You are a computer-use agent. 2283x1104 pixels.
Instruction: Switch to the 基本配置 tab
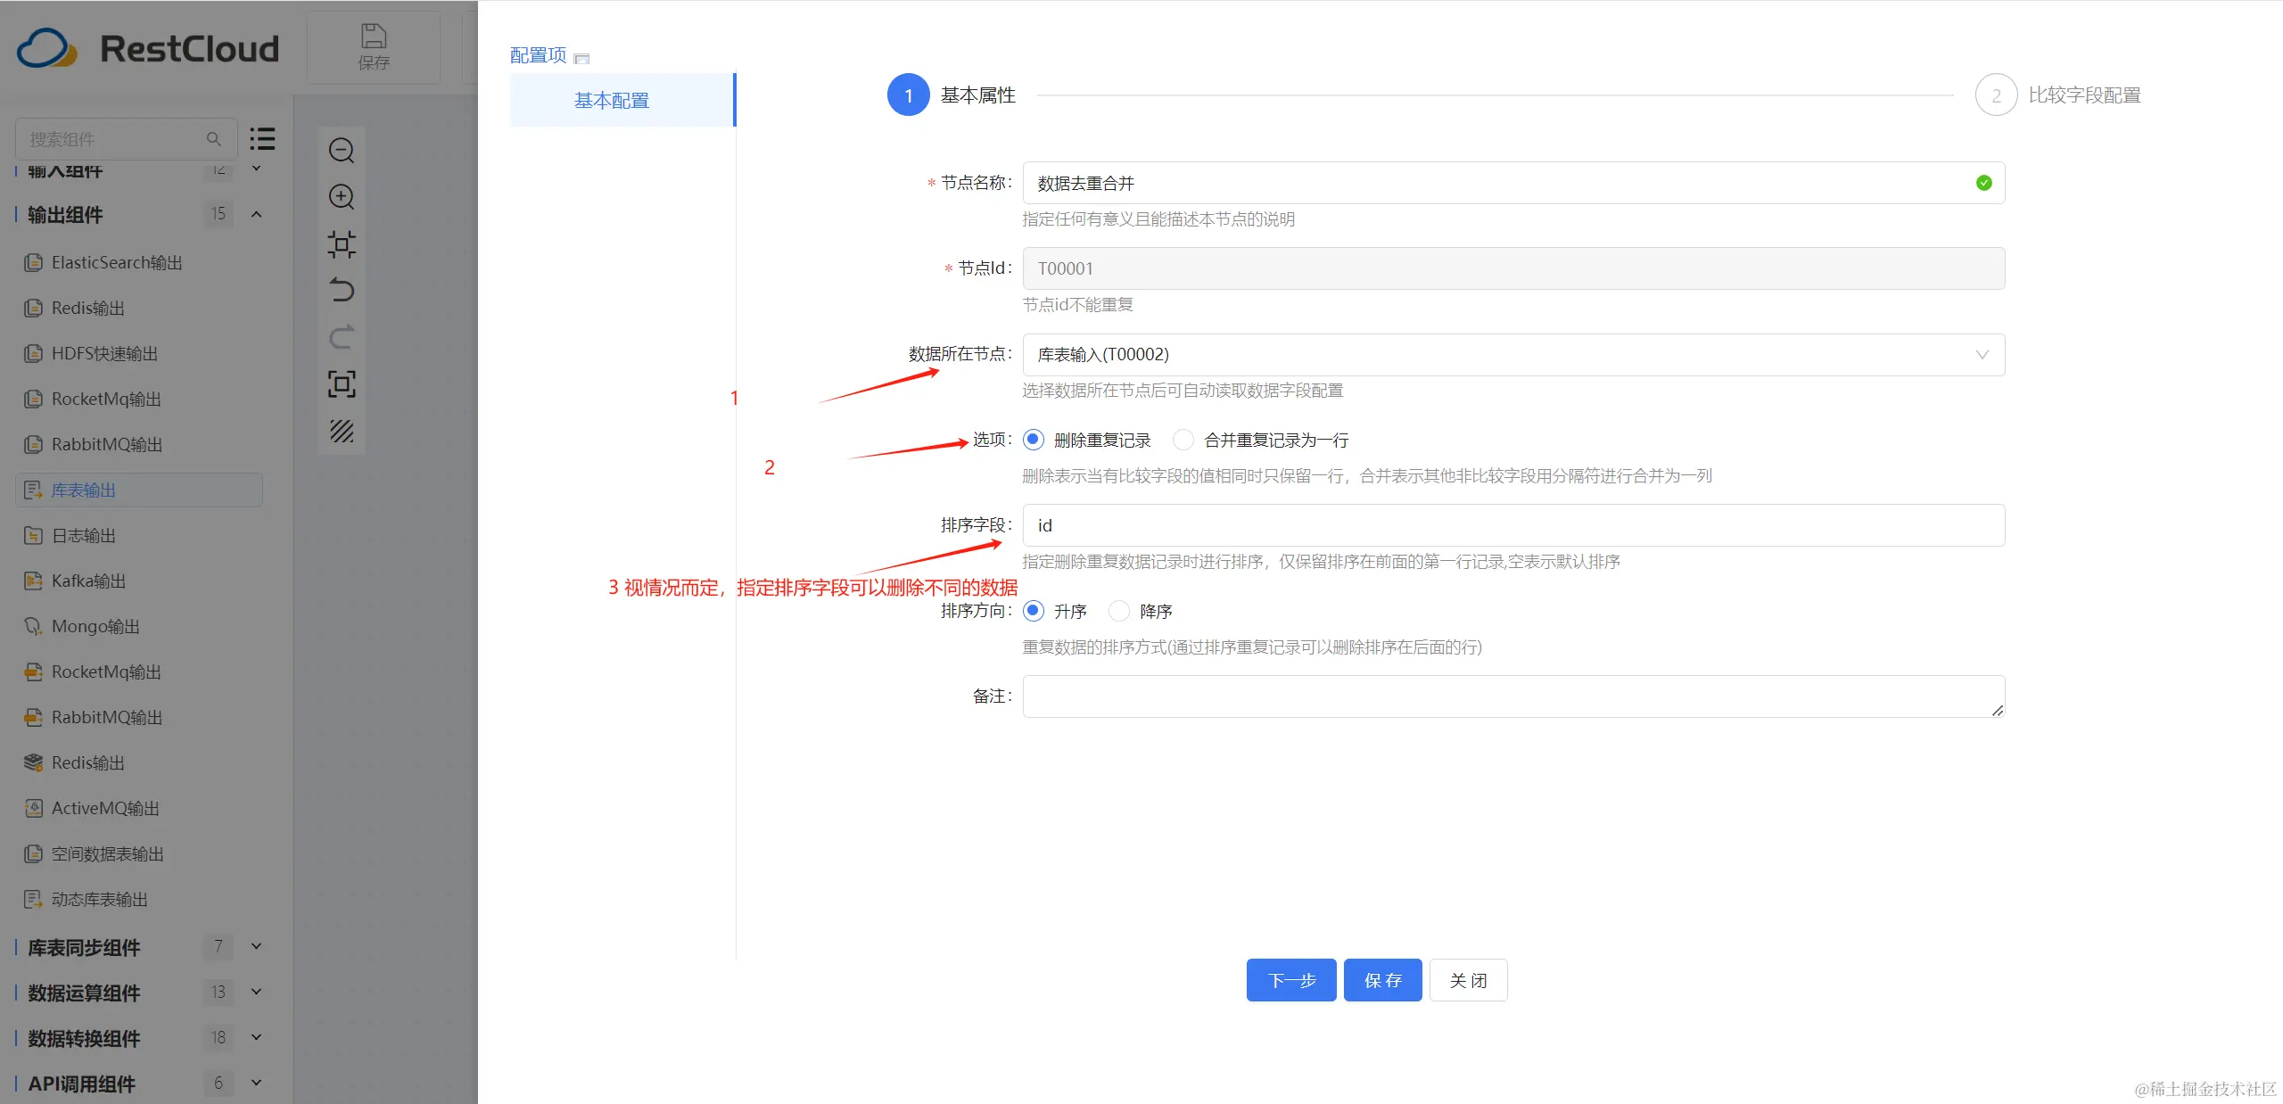(612, 101)
